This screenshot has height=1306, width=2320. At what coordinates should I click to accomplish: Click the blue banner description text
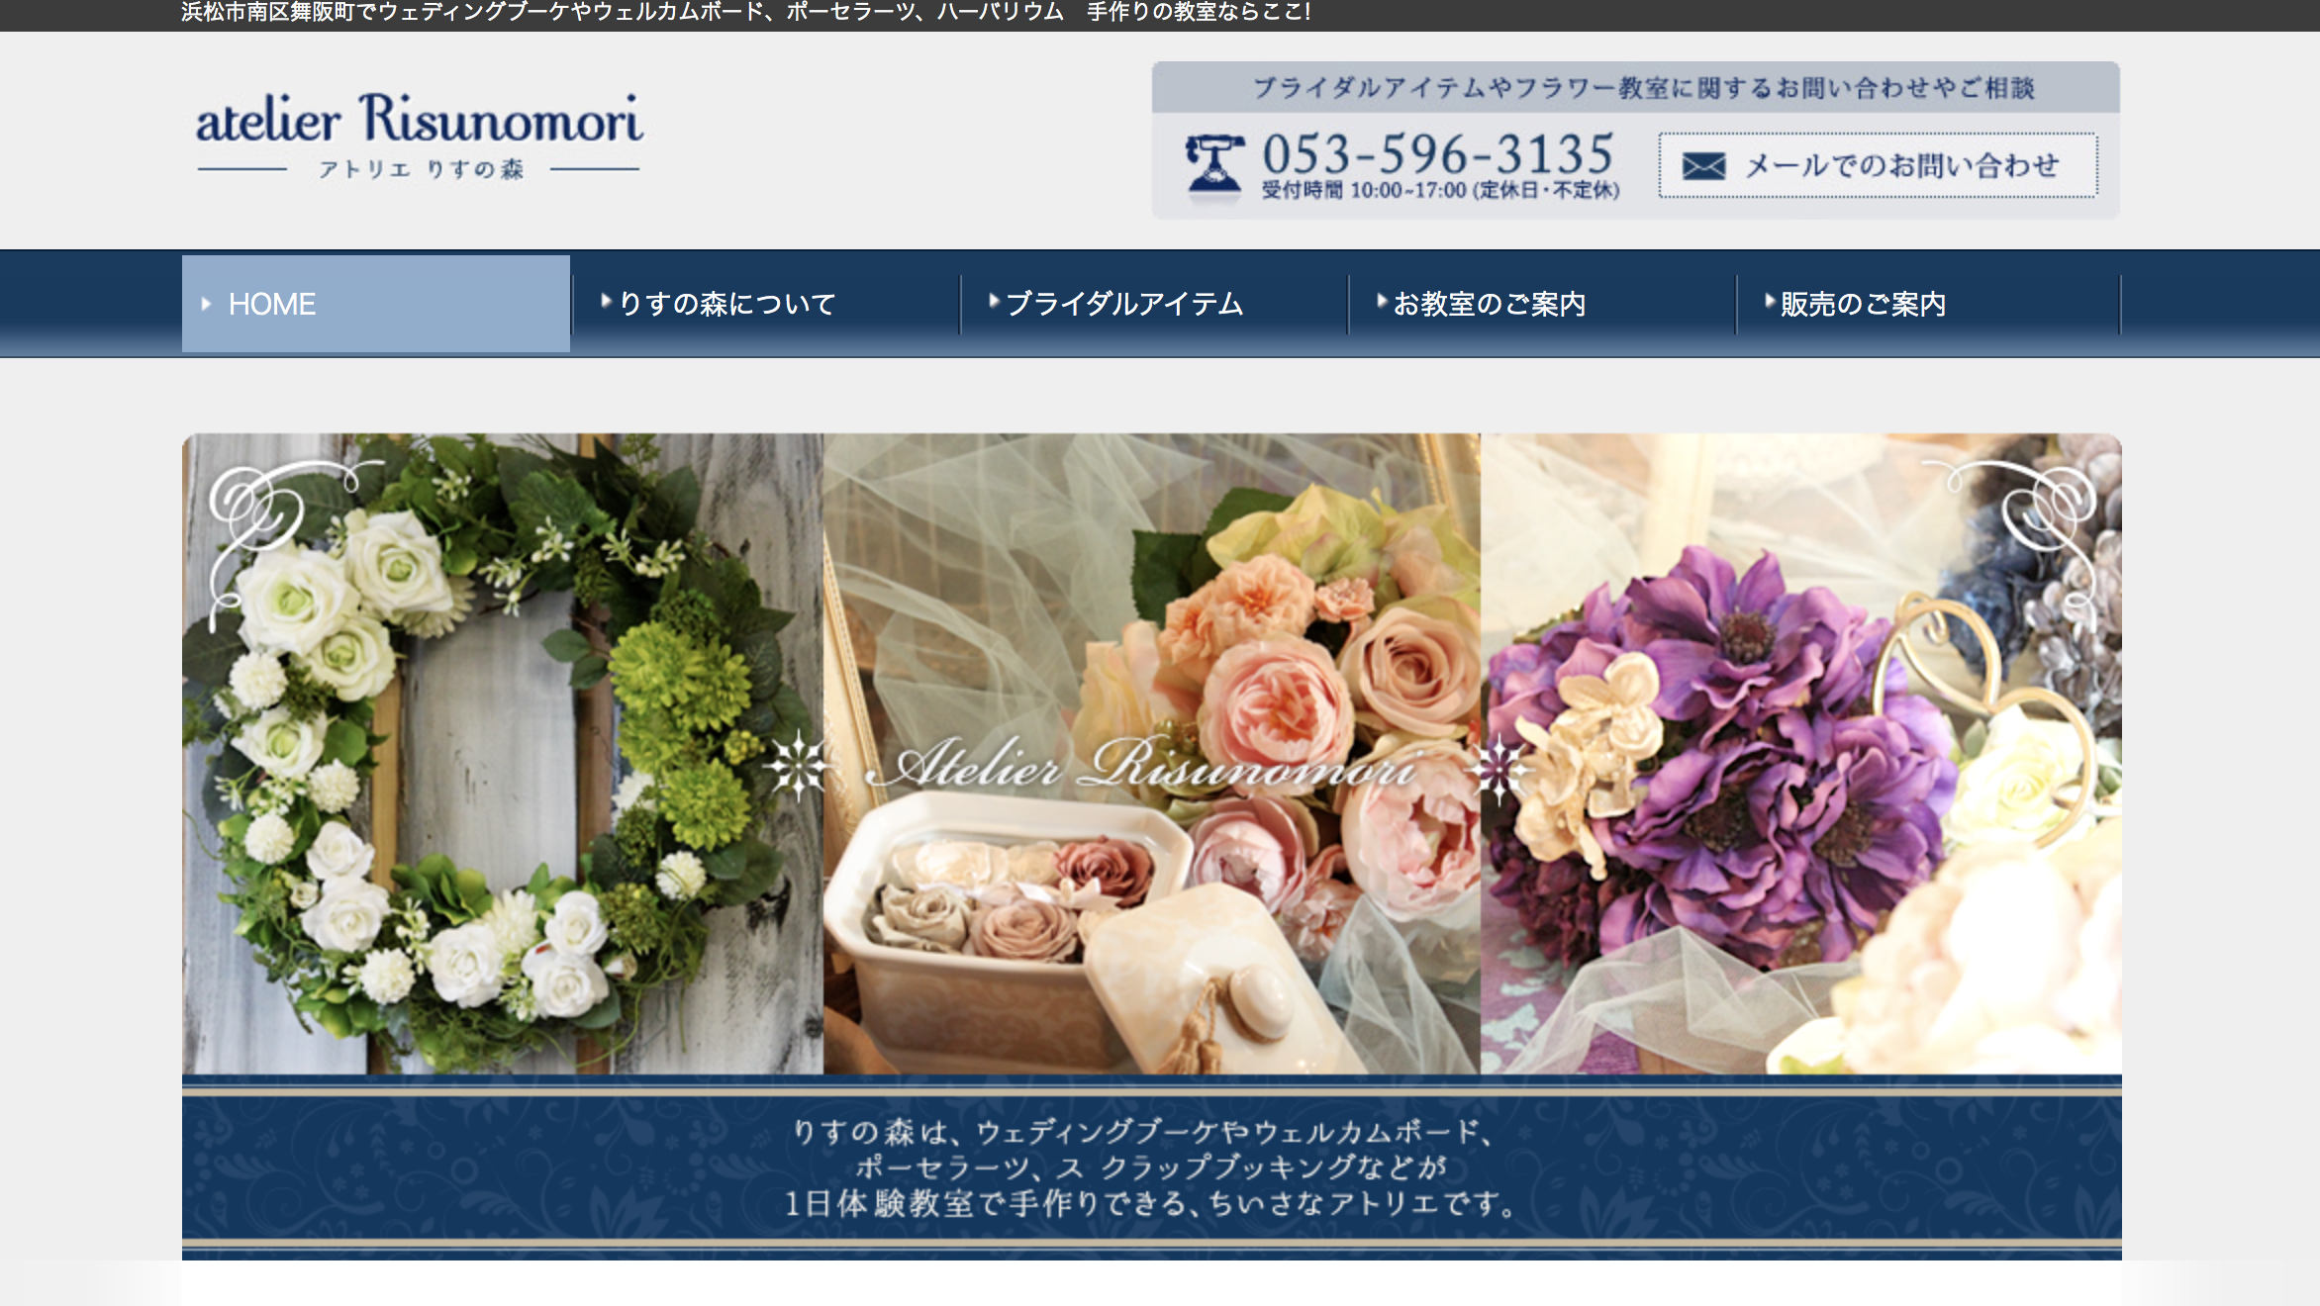click(1151, 1167)
